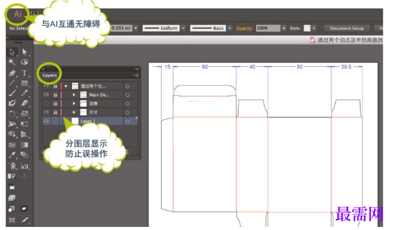393x230 pixels.
Task: Click the Style swatch box
Action: pyautogui.click(x=307, y=28)
